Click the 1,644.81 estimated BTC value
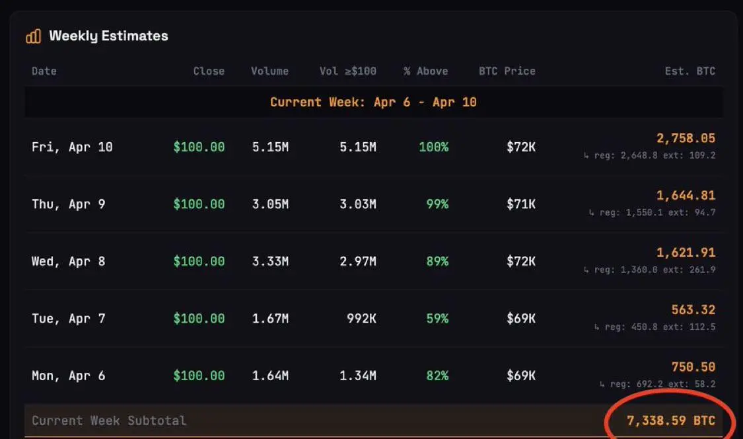Image resolution: width=743 pixels, height=439 pixels. pos(686,196)
